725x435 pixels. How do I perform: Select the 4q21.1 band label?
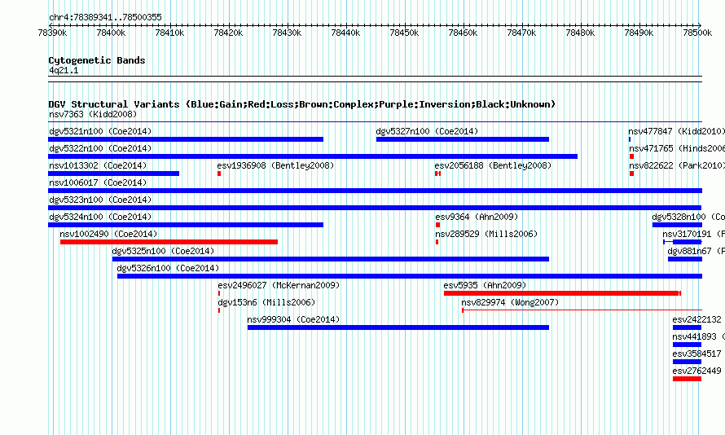64,70
